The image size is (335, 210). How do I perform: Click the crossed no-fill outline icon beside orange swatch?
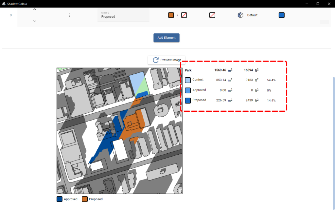click(x=184, y=15)
